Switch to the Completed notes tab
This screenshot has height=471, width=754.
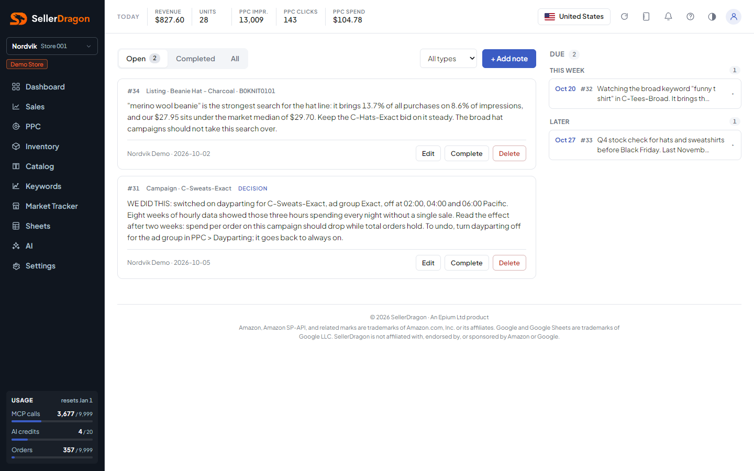pyautogui.click(x=195, y=59)
